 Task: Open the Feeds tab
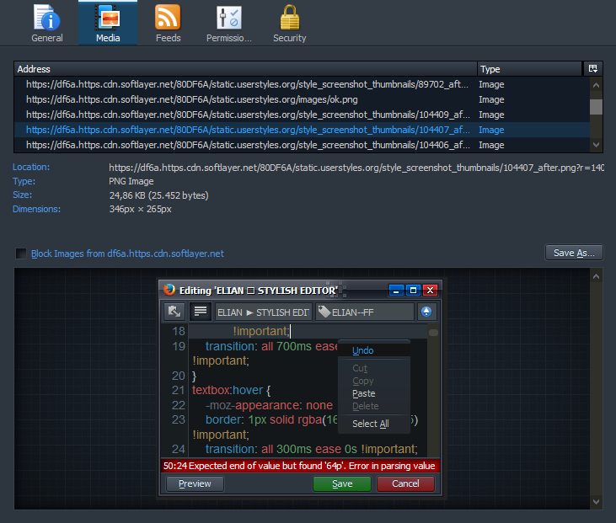[168, 23]
